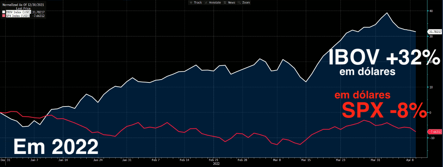Viewport: 443px width, 167px height.
Task: Activate the Track crosshair tool
Action: [196, 2]
